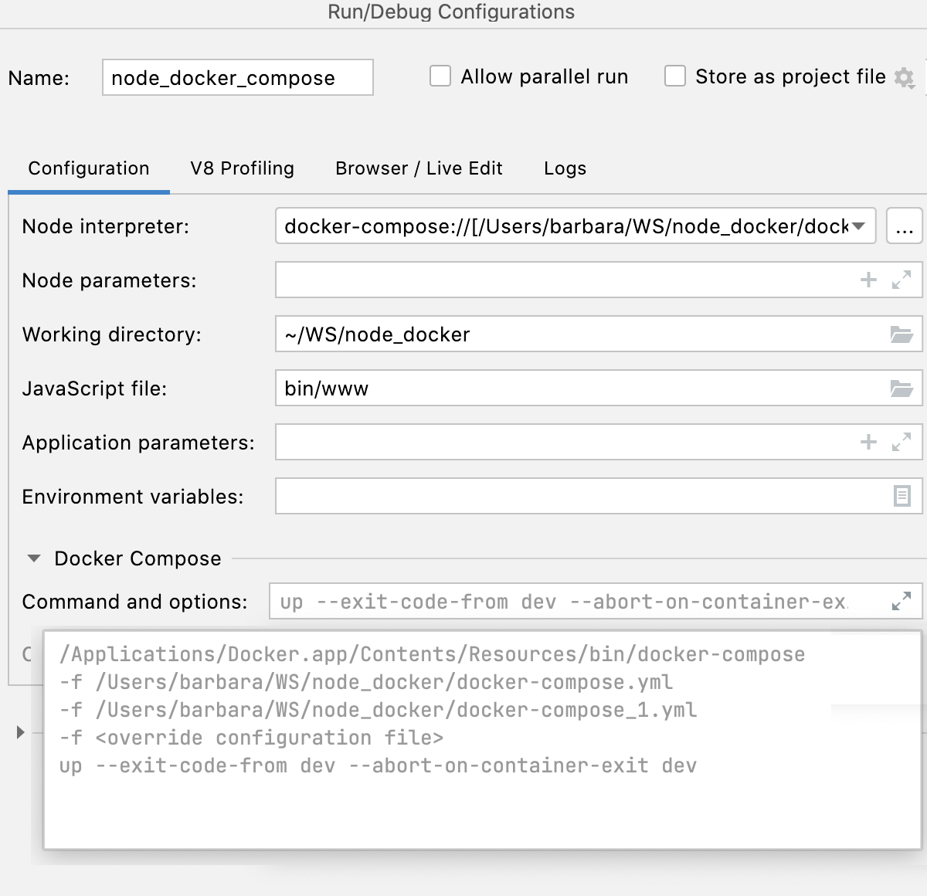Viewport: 927px width, 896px height.
Task: Switch to the V8 Profiling tab
Action: coord(242,168)
